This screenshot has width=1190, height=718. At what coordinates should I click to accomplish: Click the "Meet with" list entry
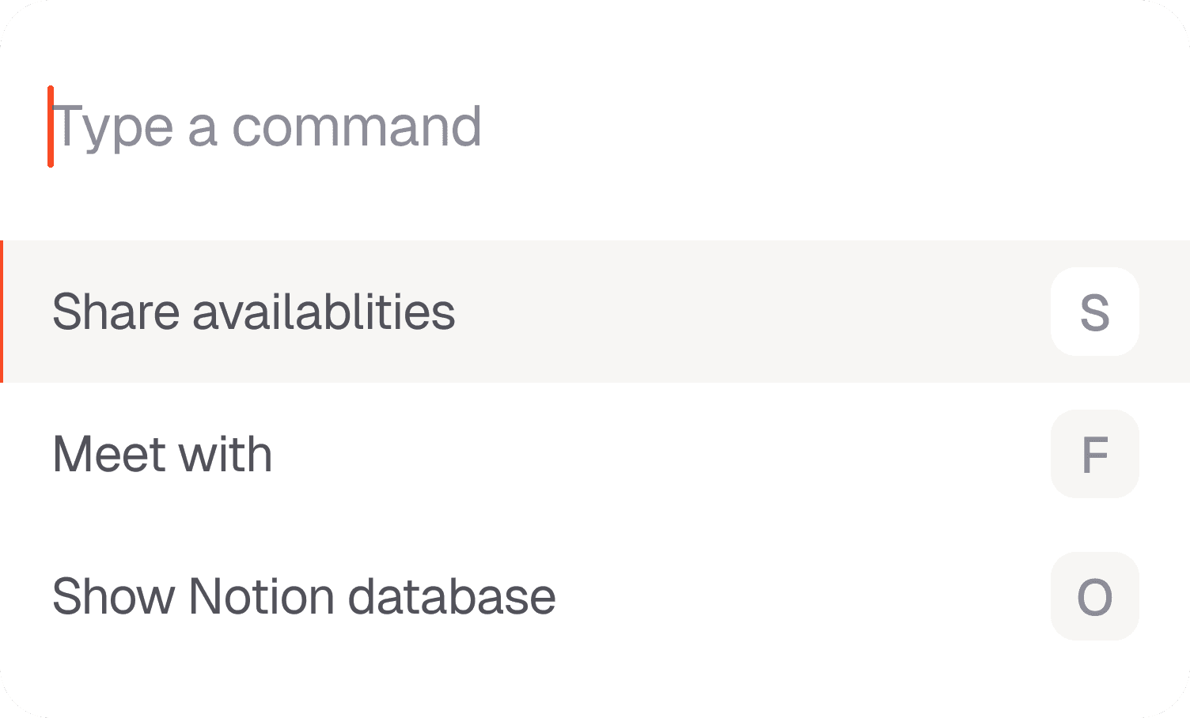coord(554,454)
